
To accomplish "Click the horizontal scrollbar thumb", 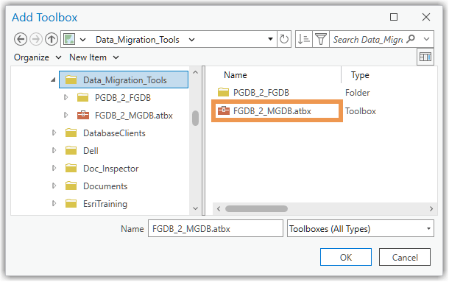I will [x=256, y=208].
